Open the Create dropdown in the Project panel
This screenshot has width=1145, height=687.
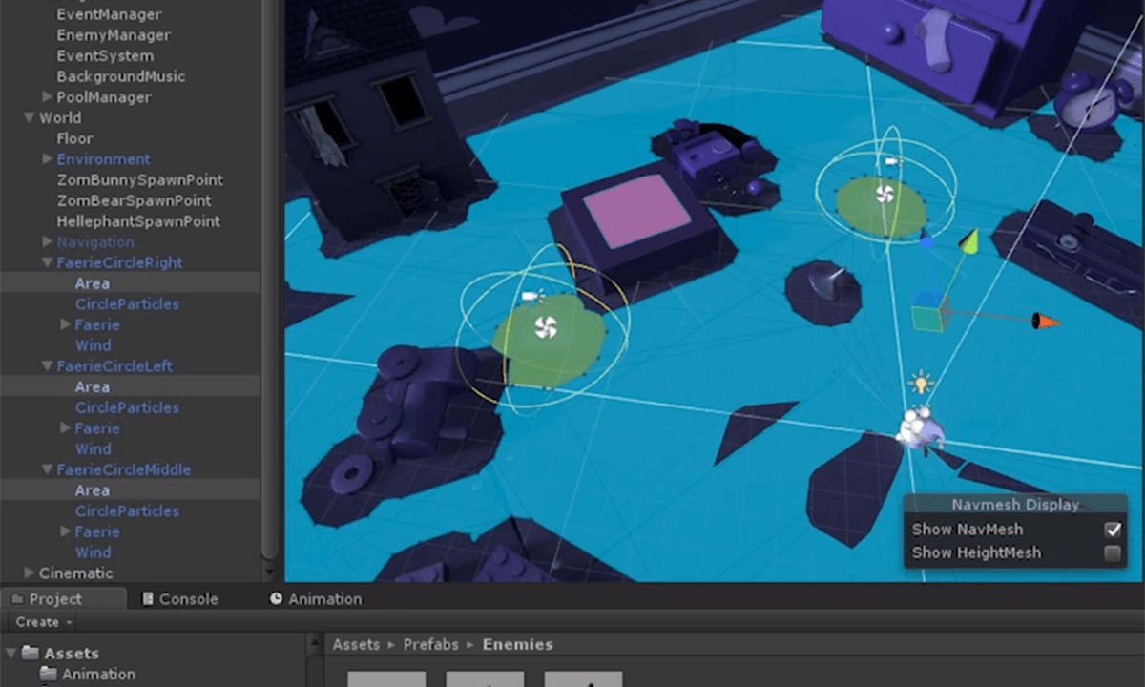44,622
